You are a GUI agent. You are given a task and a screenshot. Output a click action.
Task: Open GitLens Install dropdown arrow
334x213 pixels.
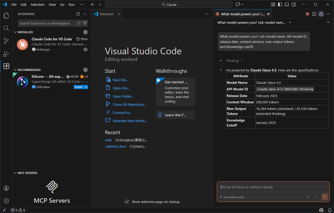click(x=86, y=87)
